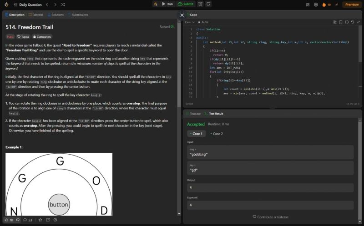This screenshot has height=226, width=364.
Task: Pick a random question shuffle icon
Action: 63,5
